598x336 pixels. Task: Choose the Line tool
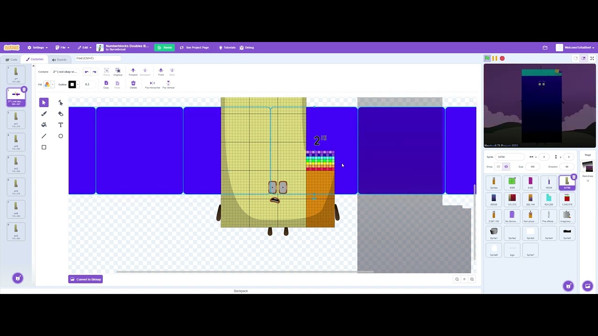[x=44, y=136]
